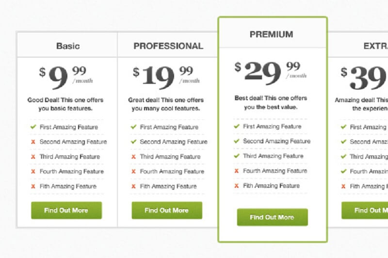The width and height of the screenshot is (388, 258).
Task: Click red X beside Professional Fifth Amazing Feature
Action: click(133, 186)
